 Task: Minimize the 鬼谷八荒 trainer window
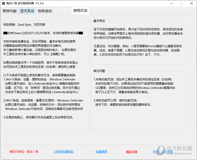[172, 3]
